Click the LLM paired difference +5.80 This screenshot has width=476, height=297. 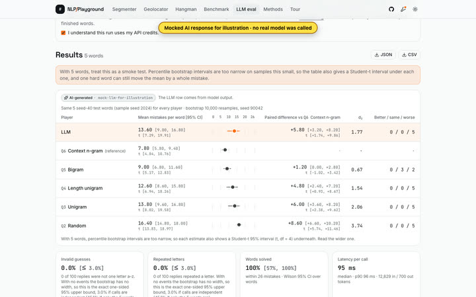tap(297, 130)
